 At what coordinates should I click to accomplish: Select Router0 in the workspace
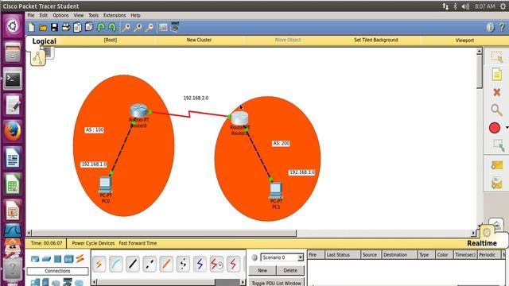[x=139, y=111]
